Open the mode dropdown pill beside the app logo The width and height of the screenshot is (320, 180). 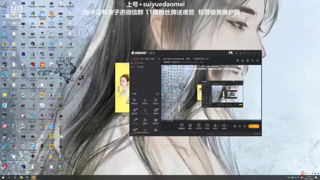point(152,53)
